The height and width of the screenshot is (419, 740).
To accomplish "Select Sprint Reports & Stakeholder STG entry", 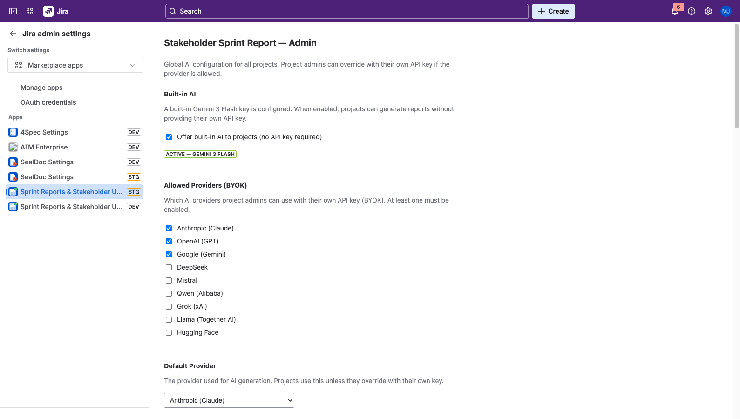I will tap(74, 192).
